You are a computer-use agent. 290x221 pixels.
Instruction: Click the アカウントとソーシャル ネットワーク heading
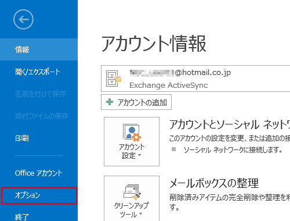[230, 124]
